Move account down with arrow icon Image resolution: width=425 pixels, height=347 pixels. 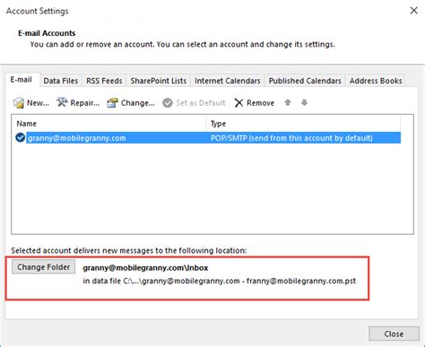[304, 102]
